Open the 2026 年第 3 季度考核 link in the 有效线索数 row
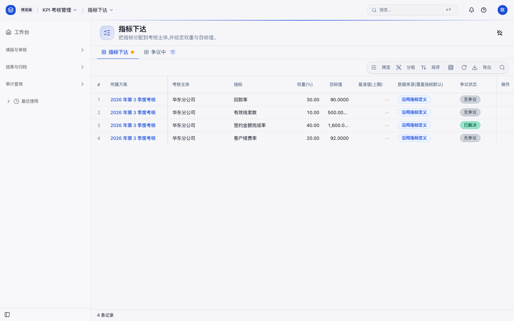This screenshot has width=514, height=321. (133, 113)
